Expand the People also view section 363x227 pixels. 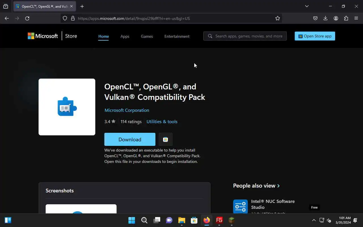(x=256, y=186)
